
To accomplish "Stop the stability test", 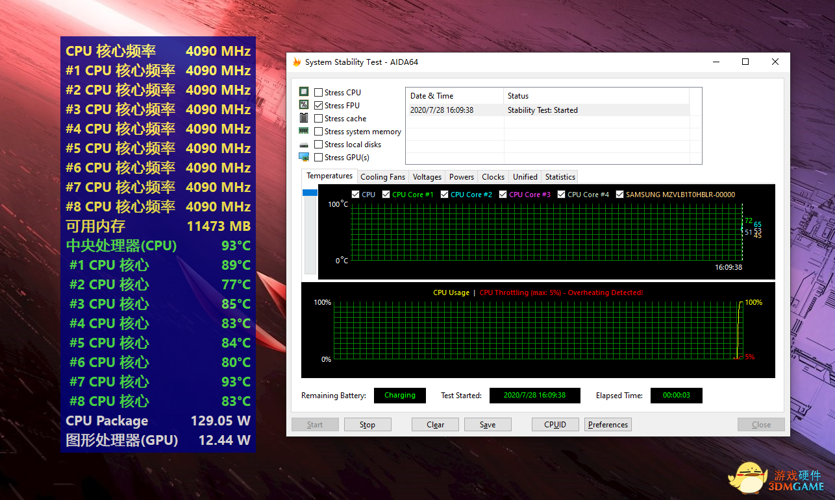I will 368,425.
